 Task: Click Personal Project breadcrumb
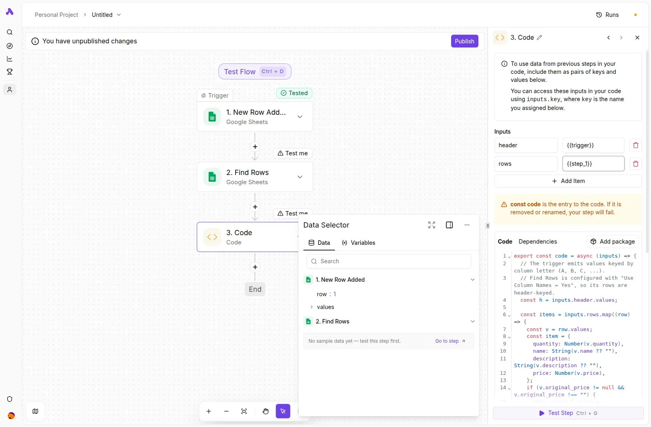coord(57,15)
